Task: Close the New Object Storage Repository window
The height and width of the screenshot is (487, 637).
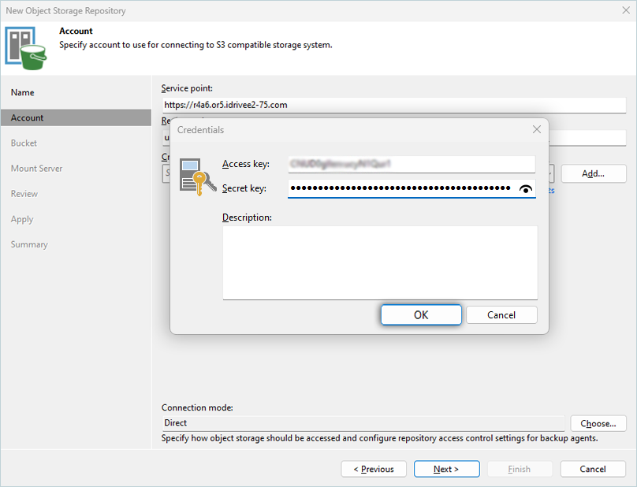Action: coord(625,11)
